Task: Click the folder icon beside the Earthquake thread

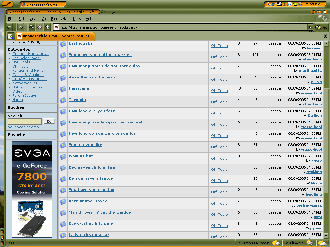Action: tap(63, 44)
